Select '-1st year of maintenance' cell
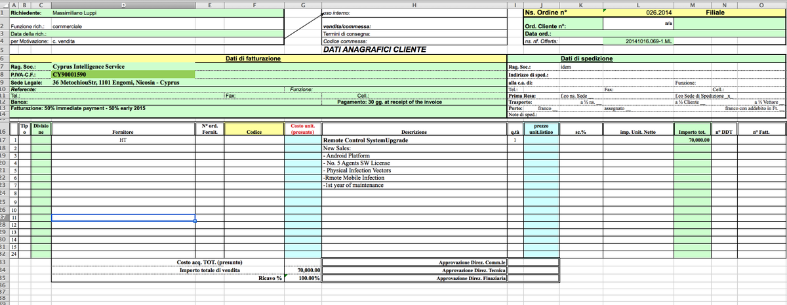 (x=414, y=185)
